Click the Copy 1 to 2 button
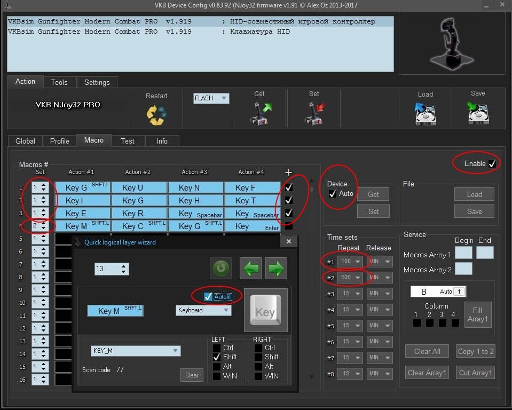This screenshot has width=512, height=410. coord(476,351)
